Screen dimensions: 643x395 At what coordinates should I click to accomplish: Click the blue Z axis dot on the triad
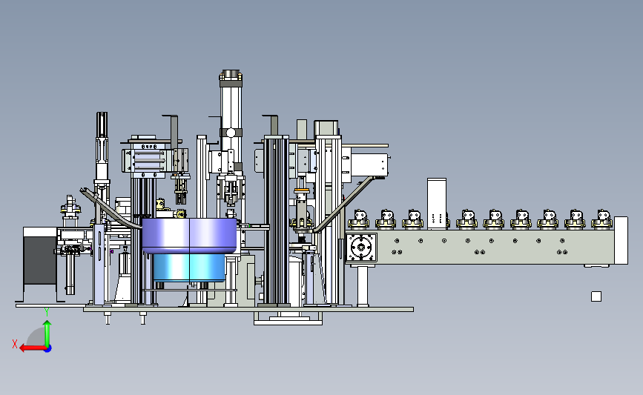[x=48, y=349]
